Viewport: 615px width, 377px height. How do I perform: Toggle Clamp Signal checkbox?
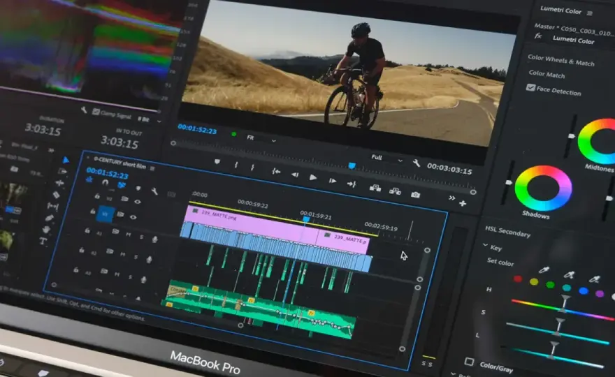(x=96, y=112)
